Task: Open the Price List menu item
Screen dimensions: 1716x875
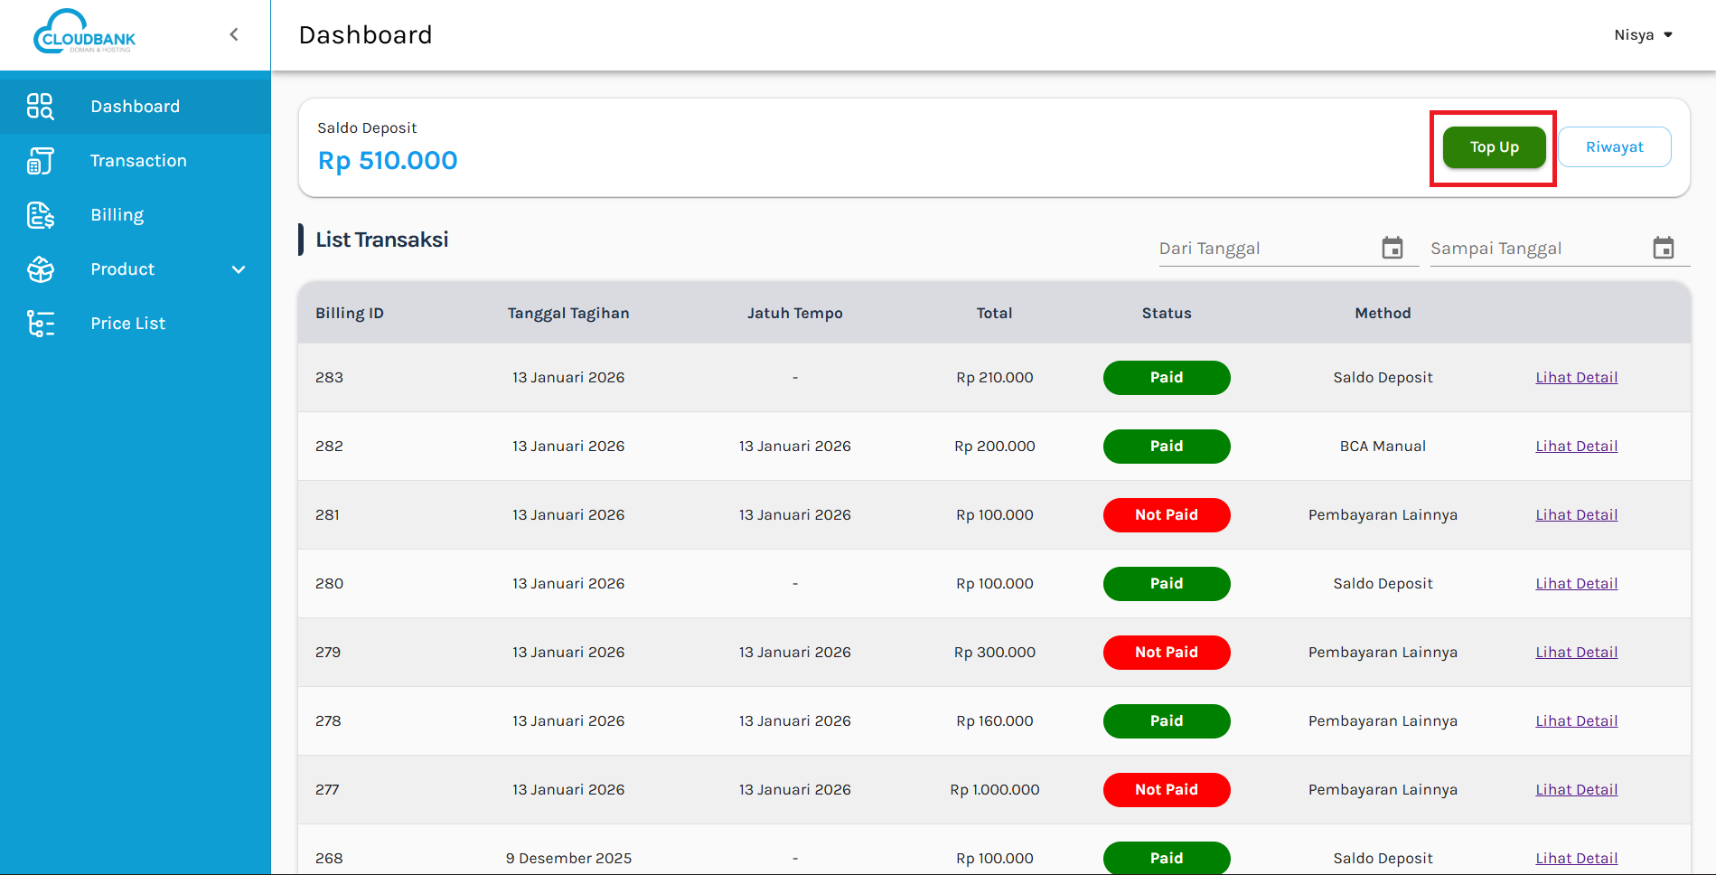Action: click(x=127, y=324)
